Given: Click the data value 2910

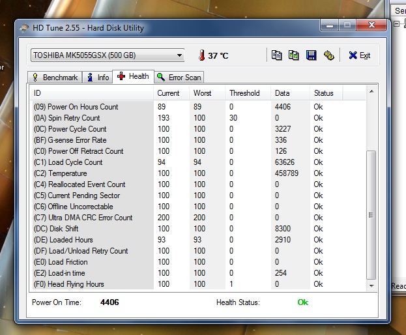Looking at the screenshot, I should click(283, 240).
